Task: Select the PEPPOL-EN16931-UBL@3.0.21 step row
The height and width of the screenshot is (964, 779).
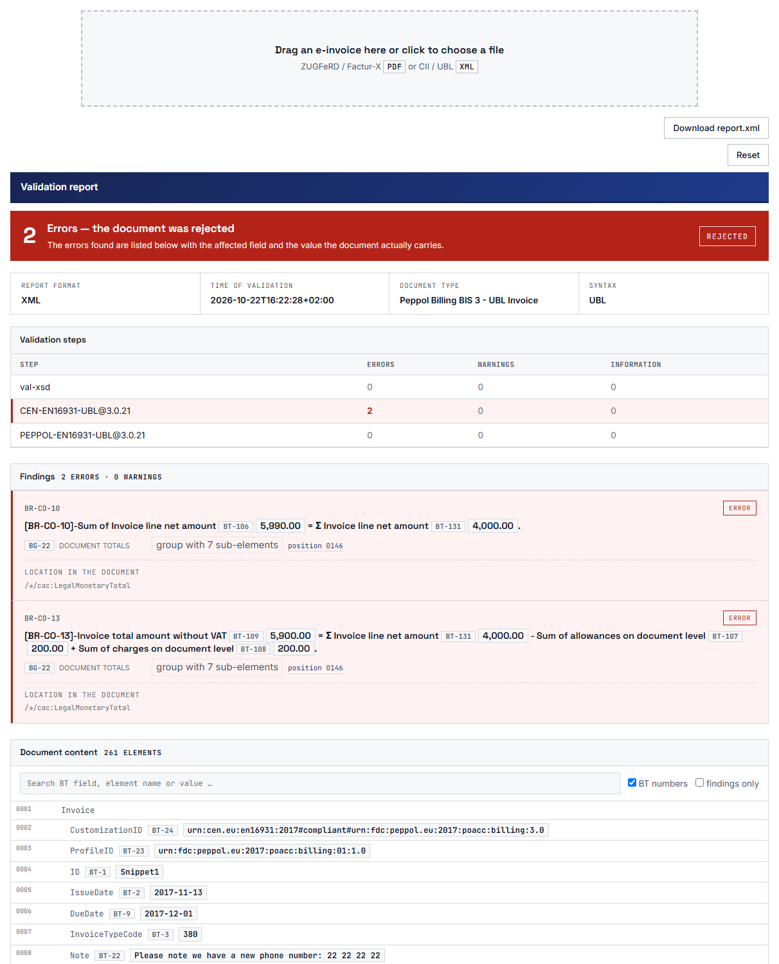Action: (x=389, y=435)
